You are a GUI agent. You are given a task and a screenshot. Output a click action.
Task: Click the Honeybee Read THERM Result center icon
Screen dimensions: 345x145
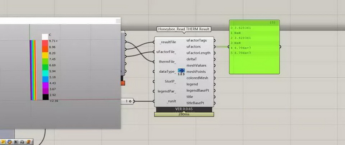pos(181,72)
